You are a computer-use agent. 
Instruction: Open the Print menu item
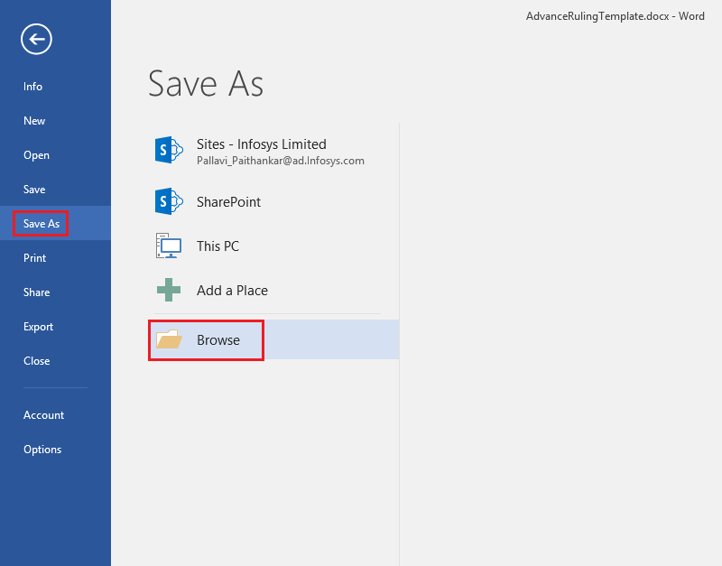(x=55, y=258)
